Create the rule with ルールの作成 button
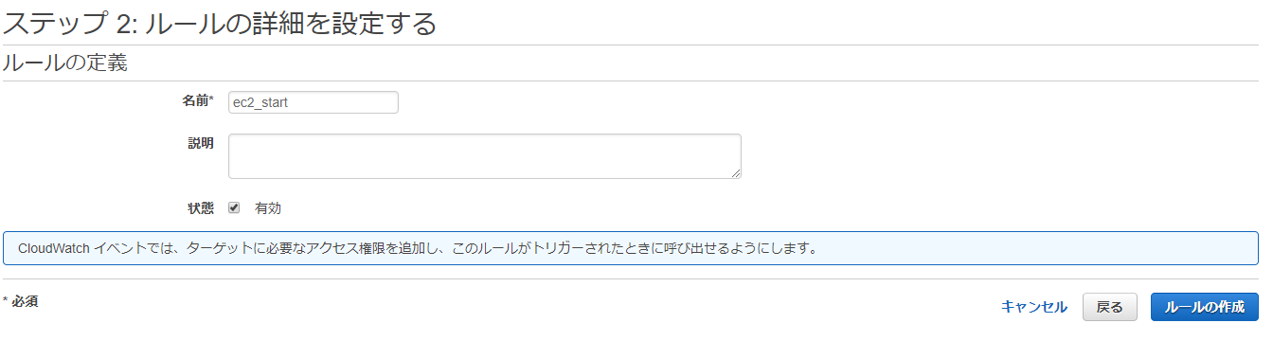1273x341 pixels. (x=1205, y=307)
